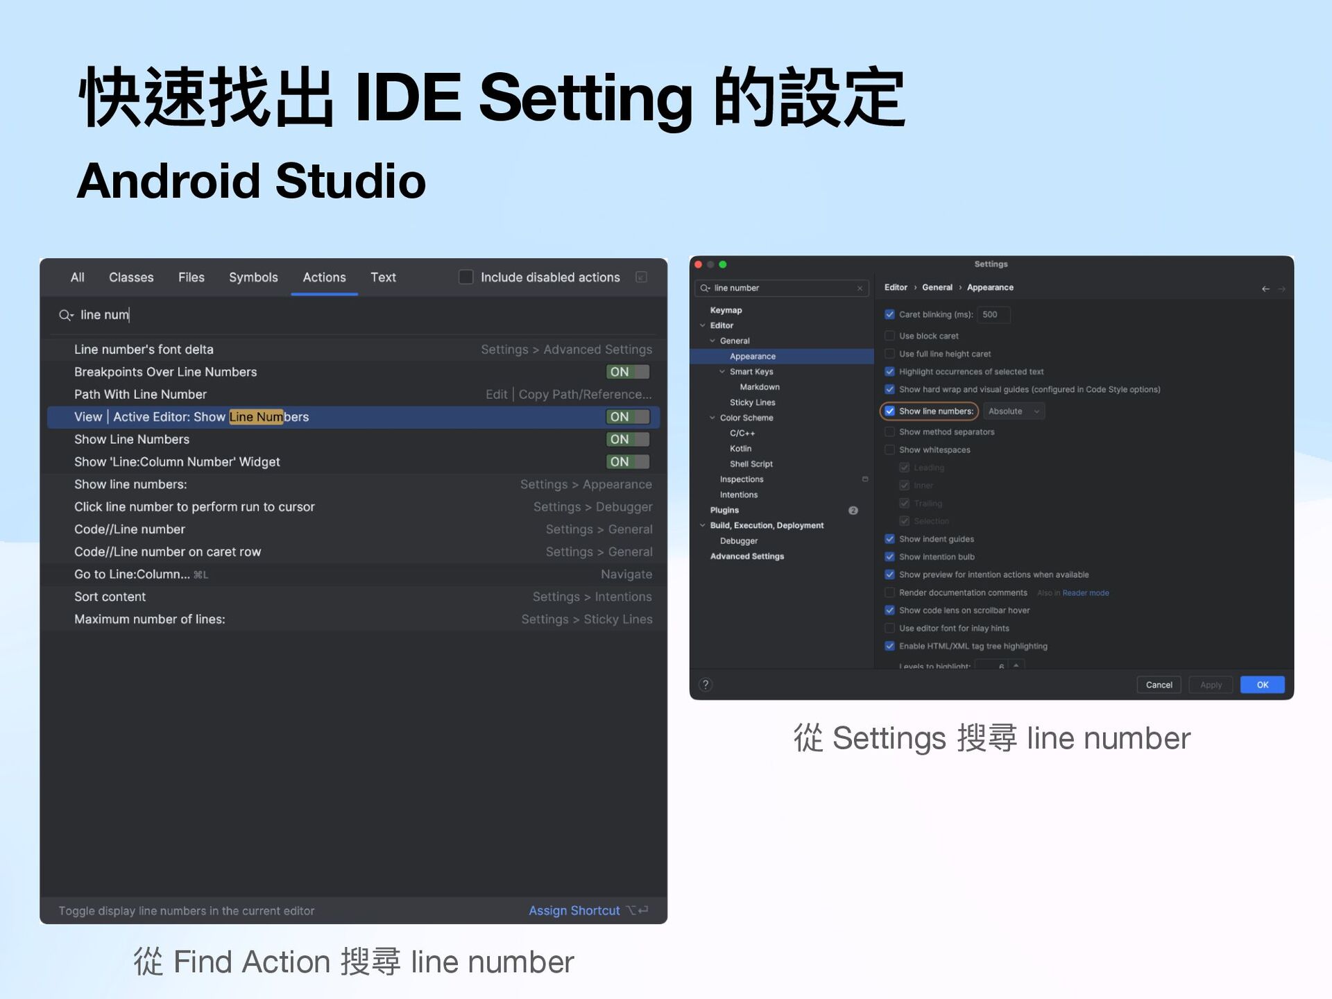Click the open-in-tool-window icon in Find Action
This screenshot has width=1332, height=999.
click(642, 277)
